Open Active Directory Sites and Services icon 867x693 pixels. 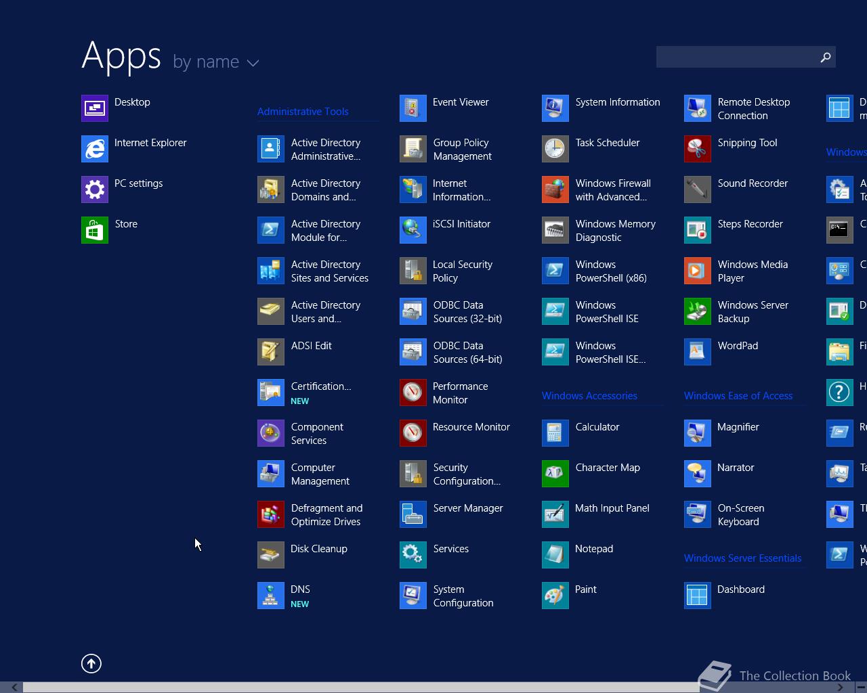coord(271,271)
